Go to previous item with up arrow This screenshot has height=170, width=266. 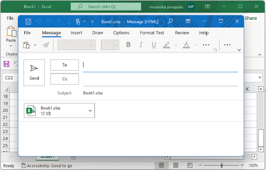tap(59, 22)
